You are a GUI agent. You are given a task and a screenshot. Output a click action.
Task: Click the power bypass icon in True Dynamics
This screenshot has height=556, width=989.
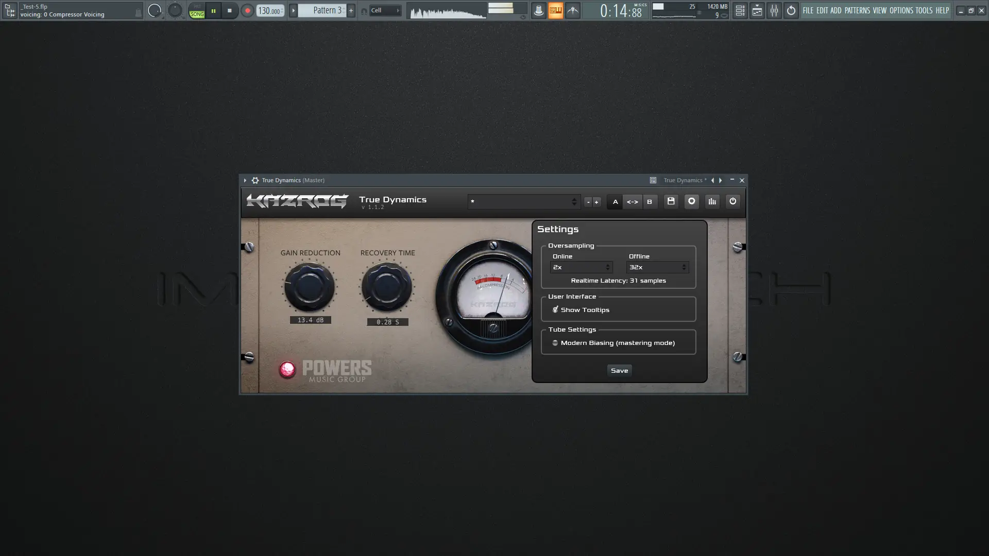coord(732,202)
